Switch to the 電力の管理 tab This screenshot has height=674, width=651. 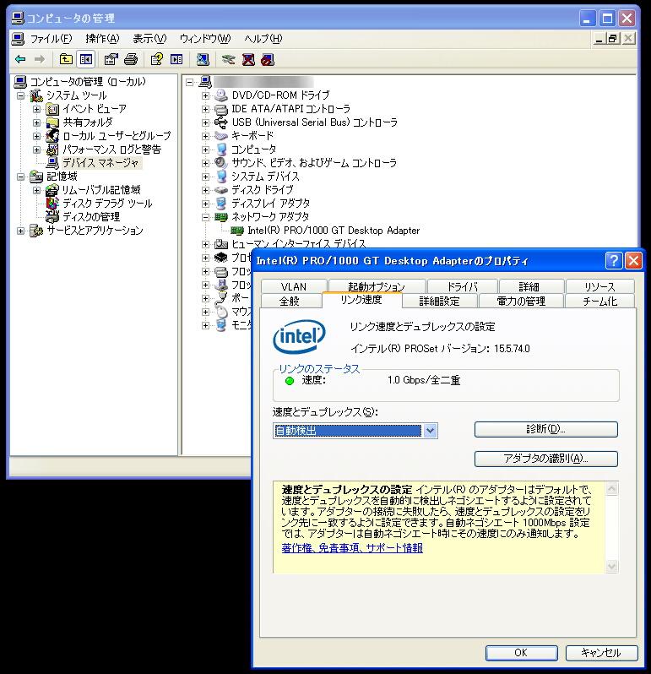(521, 301)
